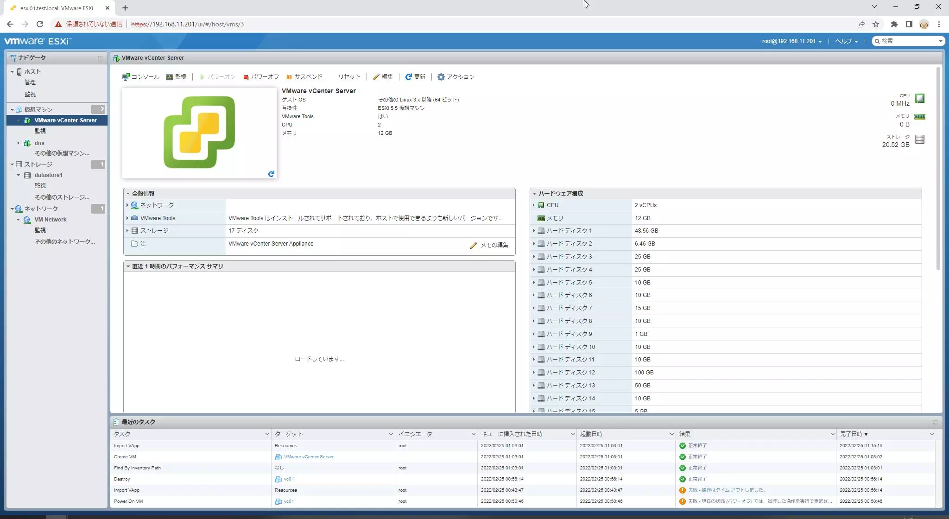Collapse the 仮想マシン tree node
This screenshot has height=519, width=949.
[x=13, y=110]
